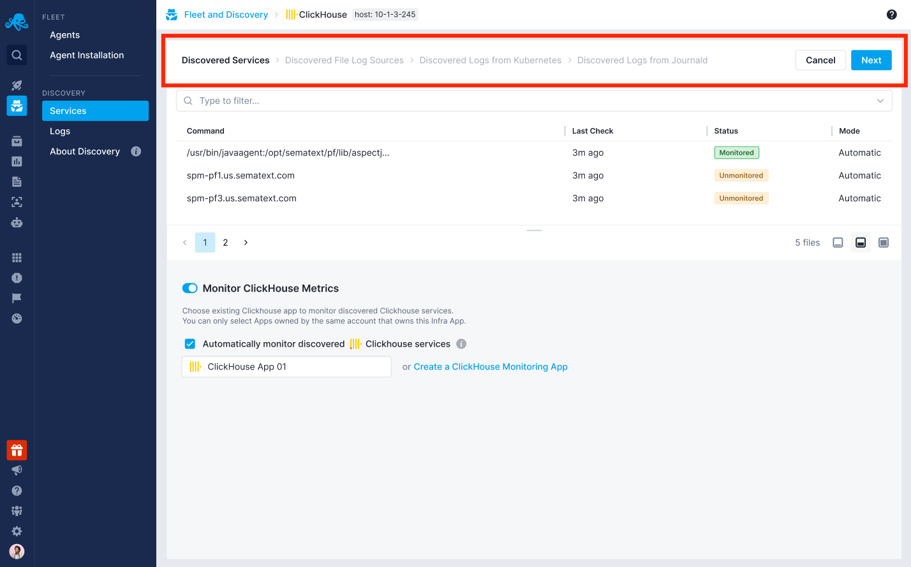Click the Next button

pyautogui.click(x=871, y=61)
